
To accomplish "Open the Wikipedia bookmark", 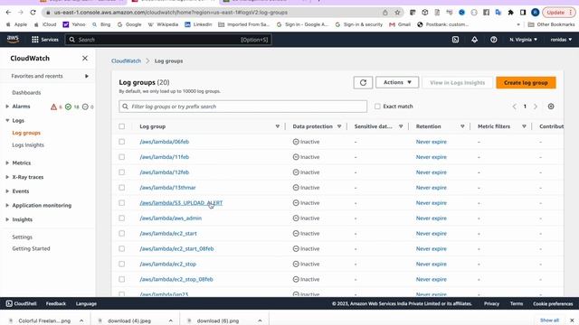I will [x=163, y=24].
